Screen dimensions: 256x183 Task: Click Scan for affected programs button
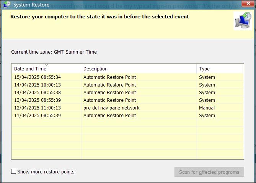209,172
